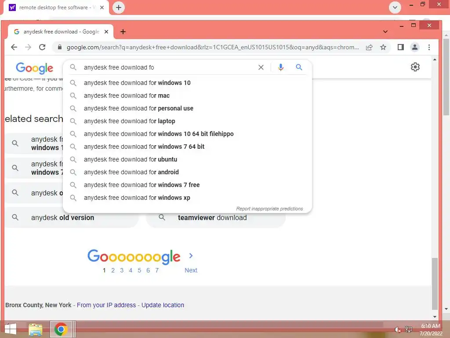
Task: Choose suggestion for windows 10
Action: click(187, 83)
